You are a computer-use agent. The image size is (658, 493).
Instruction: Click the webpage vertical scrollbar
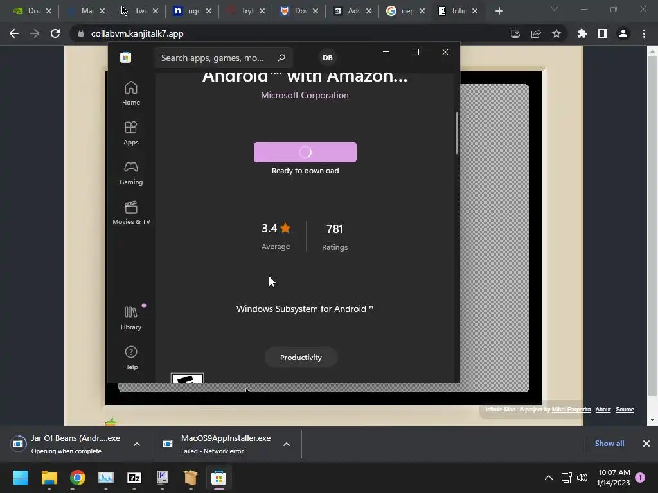point(652,227)
